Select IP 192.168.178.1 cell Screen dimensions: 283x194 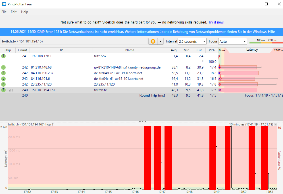41,56
